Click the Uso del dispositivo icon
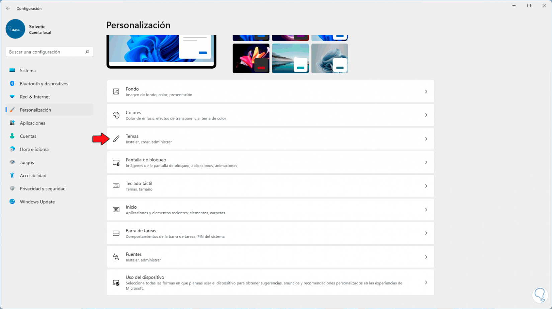 coord(116,283)
